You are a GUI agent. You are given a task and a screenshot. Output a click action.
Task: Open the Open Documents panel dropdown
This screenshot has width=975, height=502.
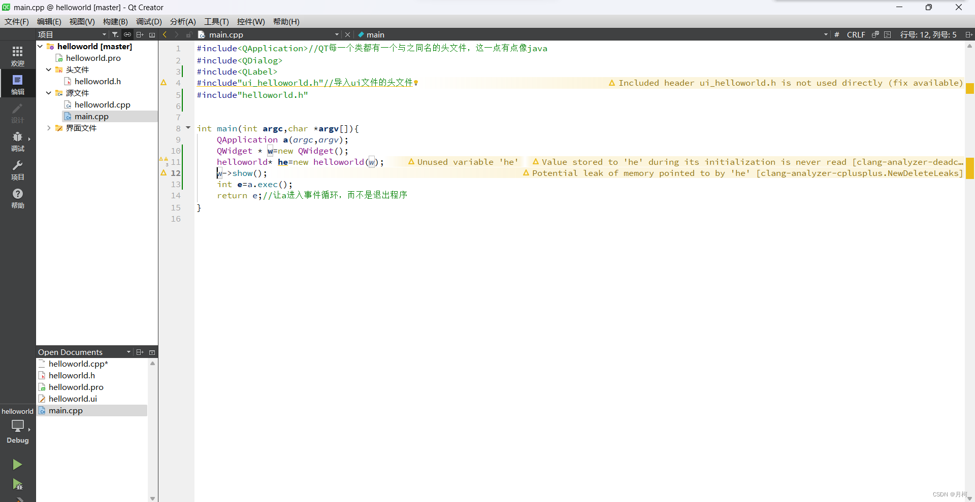click(128, 352)
